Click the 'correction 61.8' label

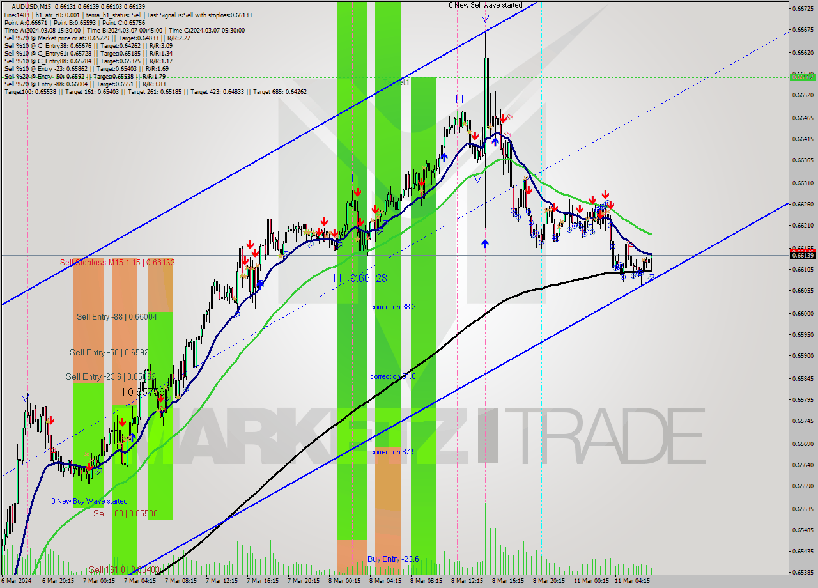click(x=393, y=376)
